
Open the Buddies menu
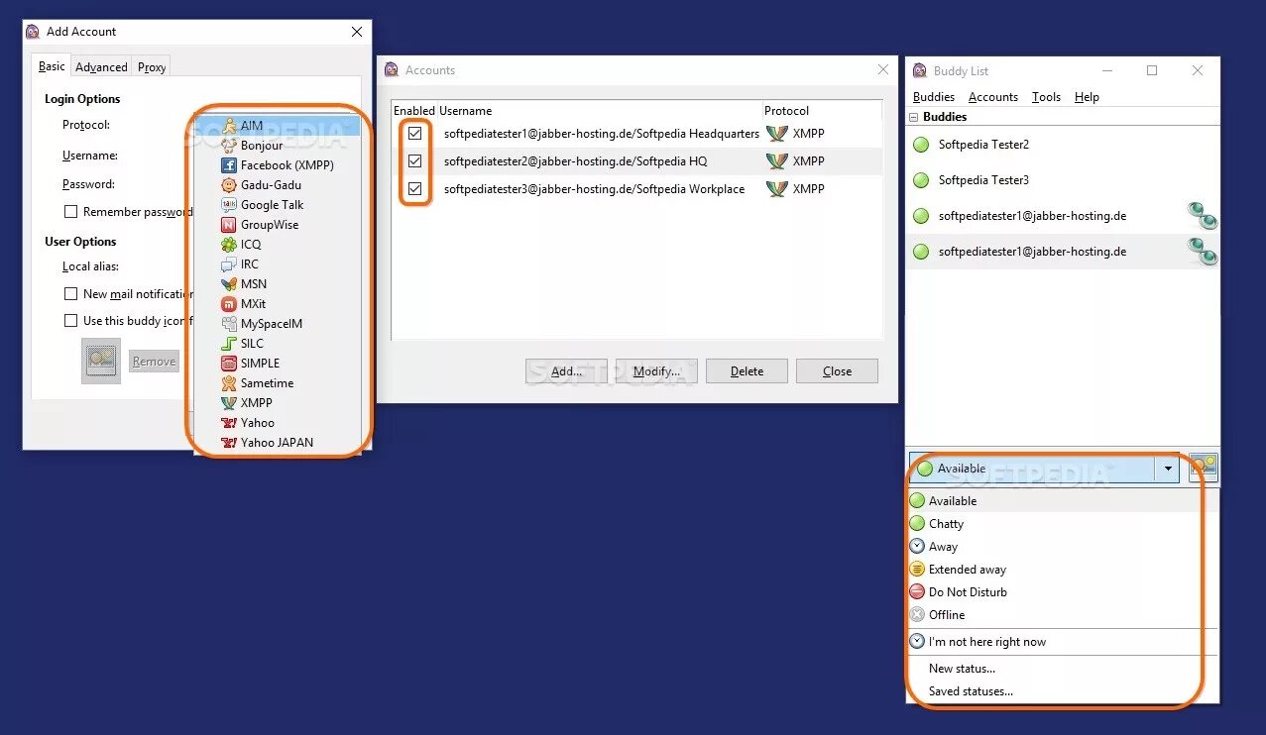coord(933,97)
